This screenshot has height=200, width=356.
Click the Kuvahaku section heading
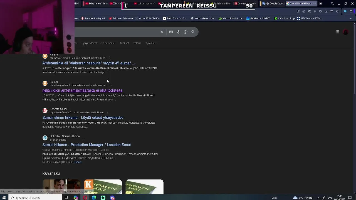click(x=51, y=173)
